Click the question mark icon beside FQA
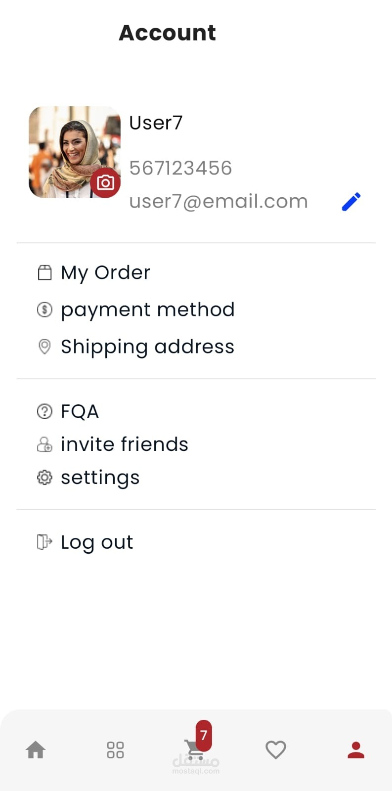 (44, 411)
